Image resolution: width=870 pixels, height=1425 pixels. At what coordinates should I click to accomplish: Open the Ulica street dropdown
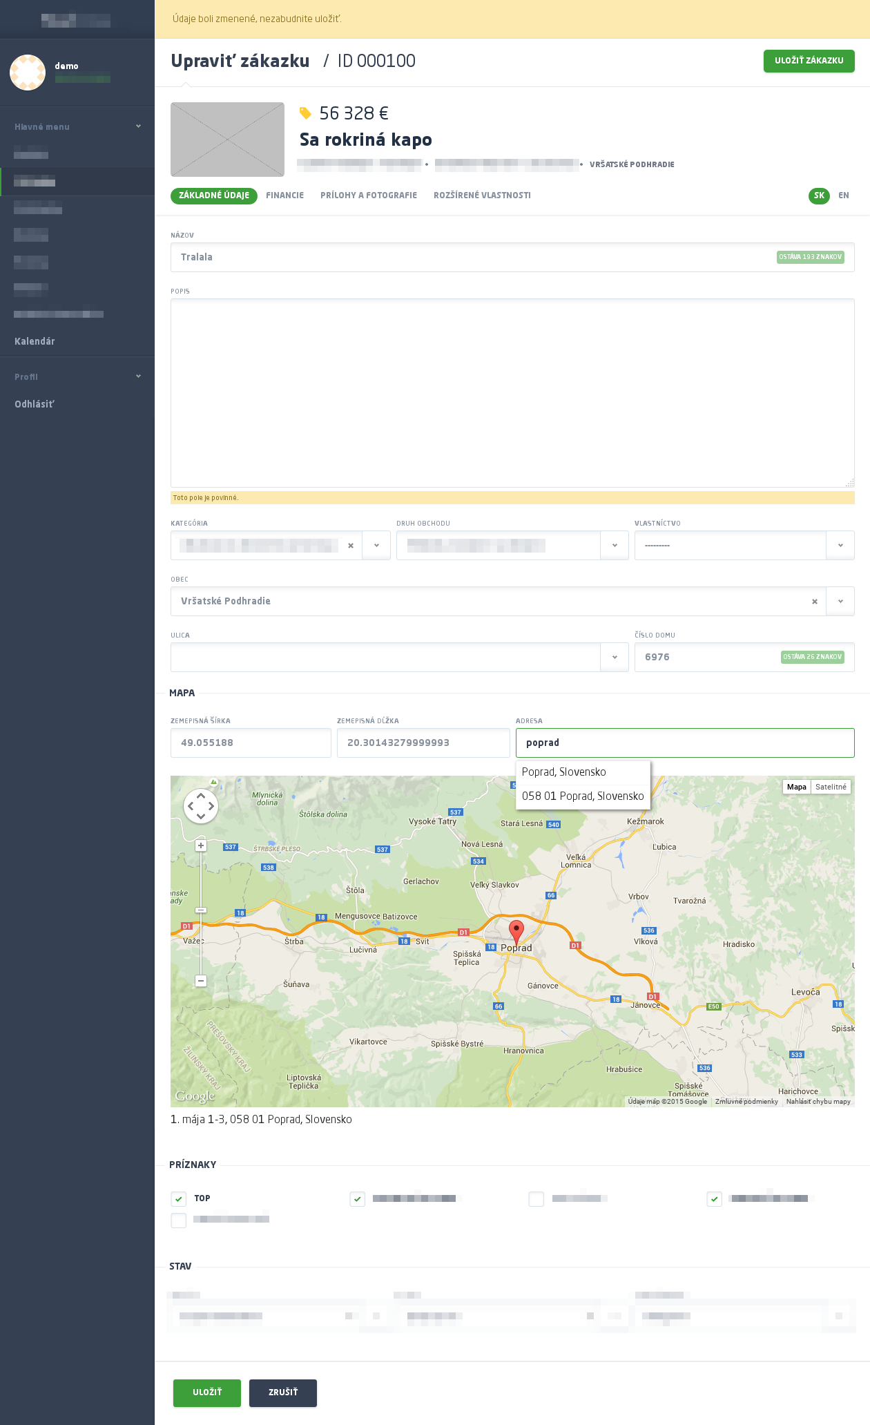(614, 658)
